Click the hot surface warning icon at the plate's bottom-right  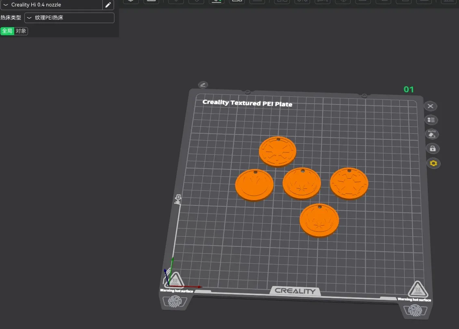[x=418, y=290]
